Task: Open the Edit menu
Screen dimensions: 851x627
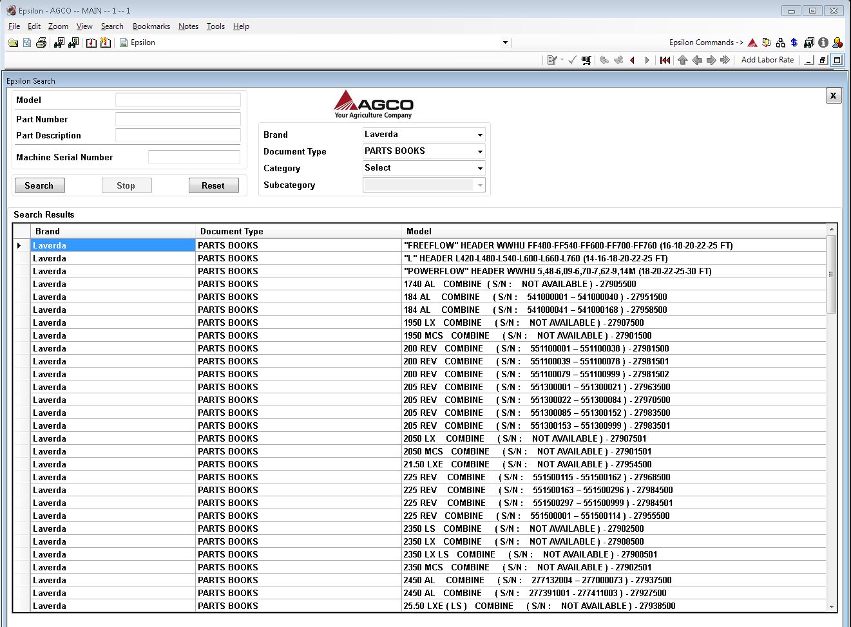Action: click(x=34, y=26)
